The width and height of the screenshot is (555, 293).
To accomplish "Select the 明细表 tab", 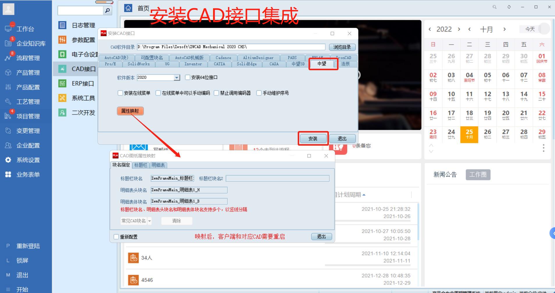I will (158, 165).
